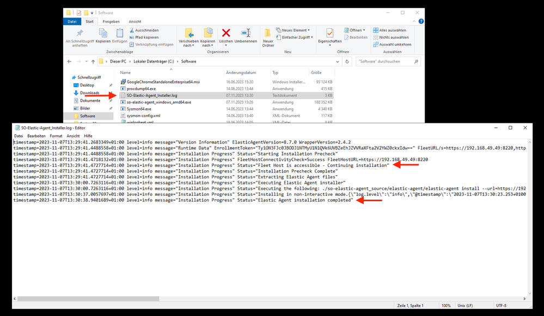Select sysmon-config.xml file
Viewport: 544px width, 316px height.
(226, 116)
